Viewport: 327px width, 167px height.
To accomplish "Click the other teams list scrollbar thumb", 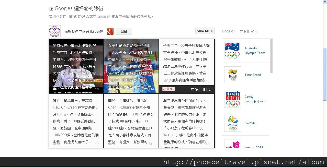I will pos(272,56).
